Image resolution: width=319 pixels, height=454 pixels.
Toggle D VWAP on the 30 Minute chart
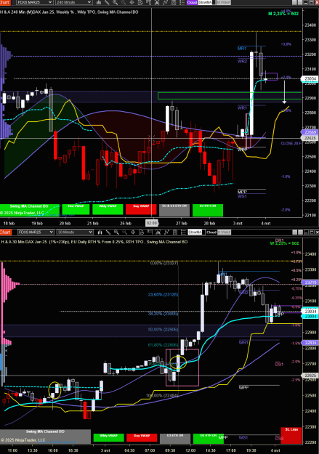point(224,232)
